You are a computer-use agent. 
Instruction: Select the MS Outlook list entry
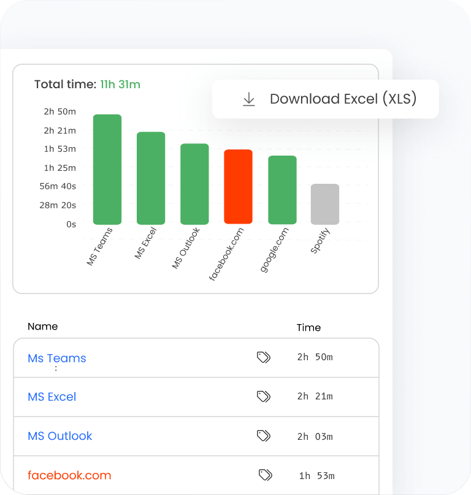click(x=60, y=436)
